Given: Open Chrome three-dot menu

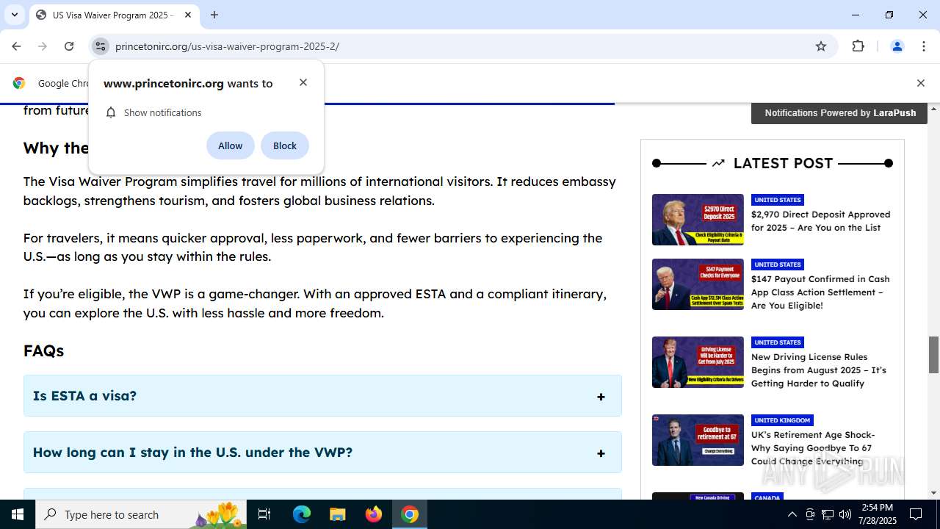Looking at the screenshot, I should point(924,46).
